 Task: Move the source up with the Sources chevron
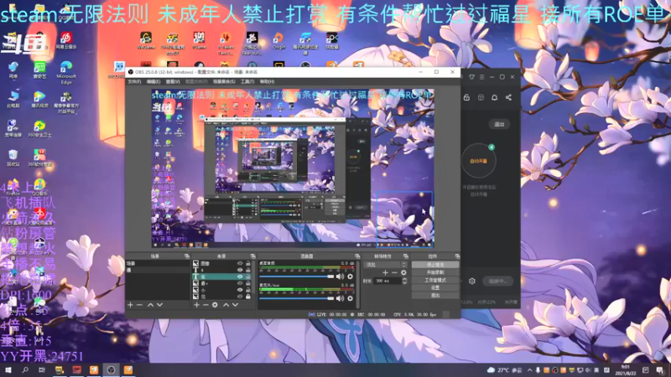[x=226, y=305]
